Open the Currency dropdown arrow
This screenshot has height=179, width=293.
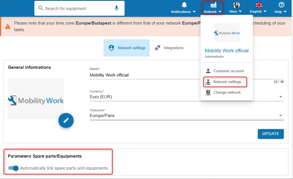point(280,97)
